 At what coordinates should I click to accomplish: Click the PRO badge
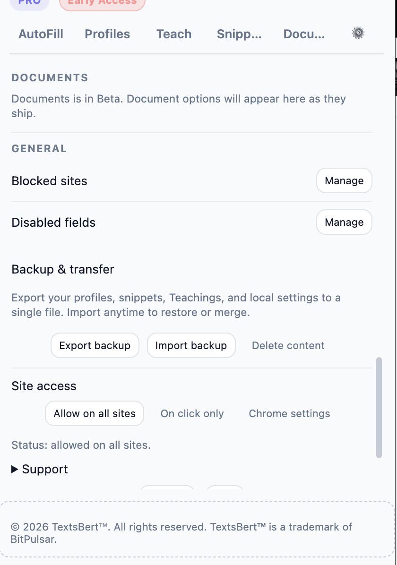coord(29,3)
